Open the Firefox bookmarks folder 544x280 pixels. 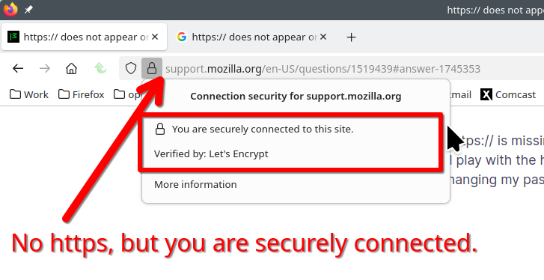click(x=82, y=94)
